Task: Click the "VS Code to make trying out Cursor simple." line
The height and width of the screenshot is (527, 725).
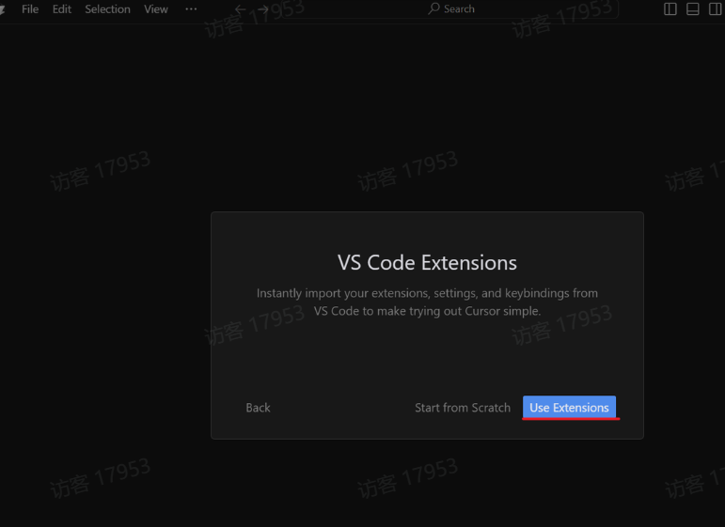Action: point(427,311)
